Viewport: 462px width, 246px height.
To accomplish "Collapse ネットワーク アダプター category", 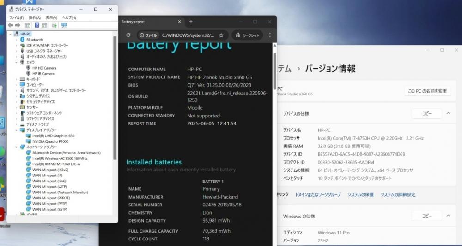I will [17, 147].
